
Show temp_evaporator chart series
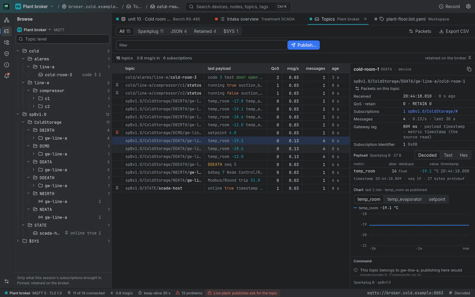[404, 199]
